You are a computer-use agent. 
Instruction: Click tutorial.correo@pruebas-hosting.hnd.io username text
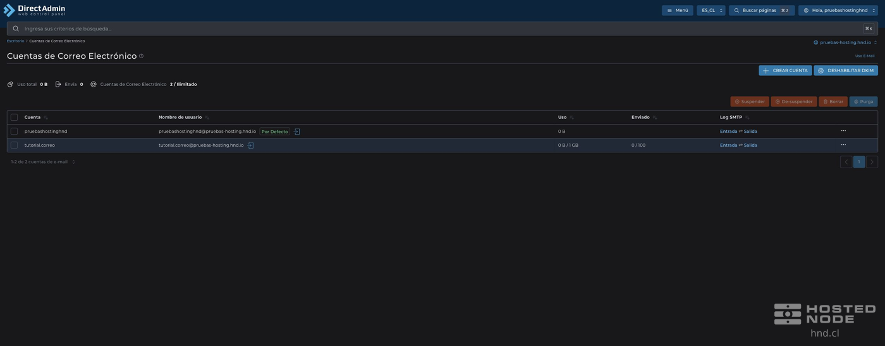coord(201,145)
